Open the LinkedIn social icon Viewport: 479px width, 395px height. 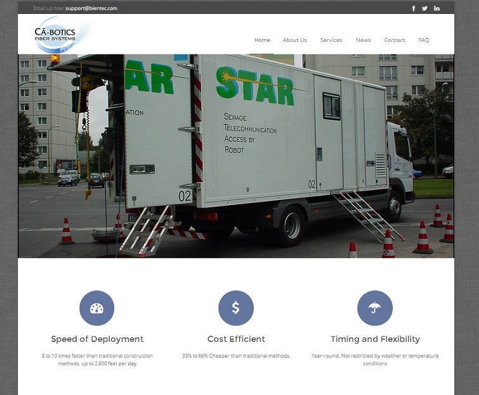[x=437, y=8]
